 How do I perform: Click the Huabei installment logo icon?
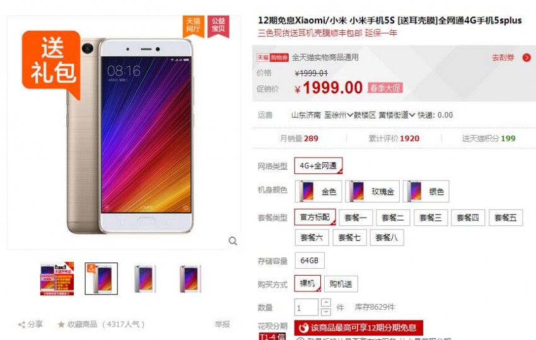tap(303, 328)
